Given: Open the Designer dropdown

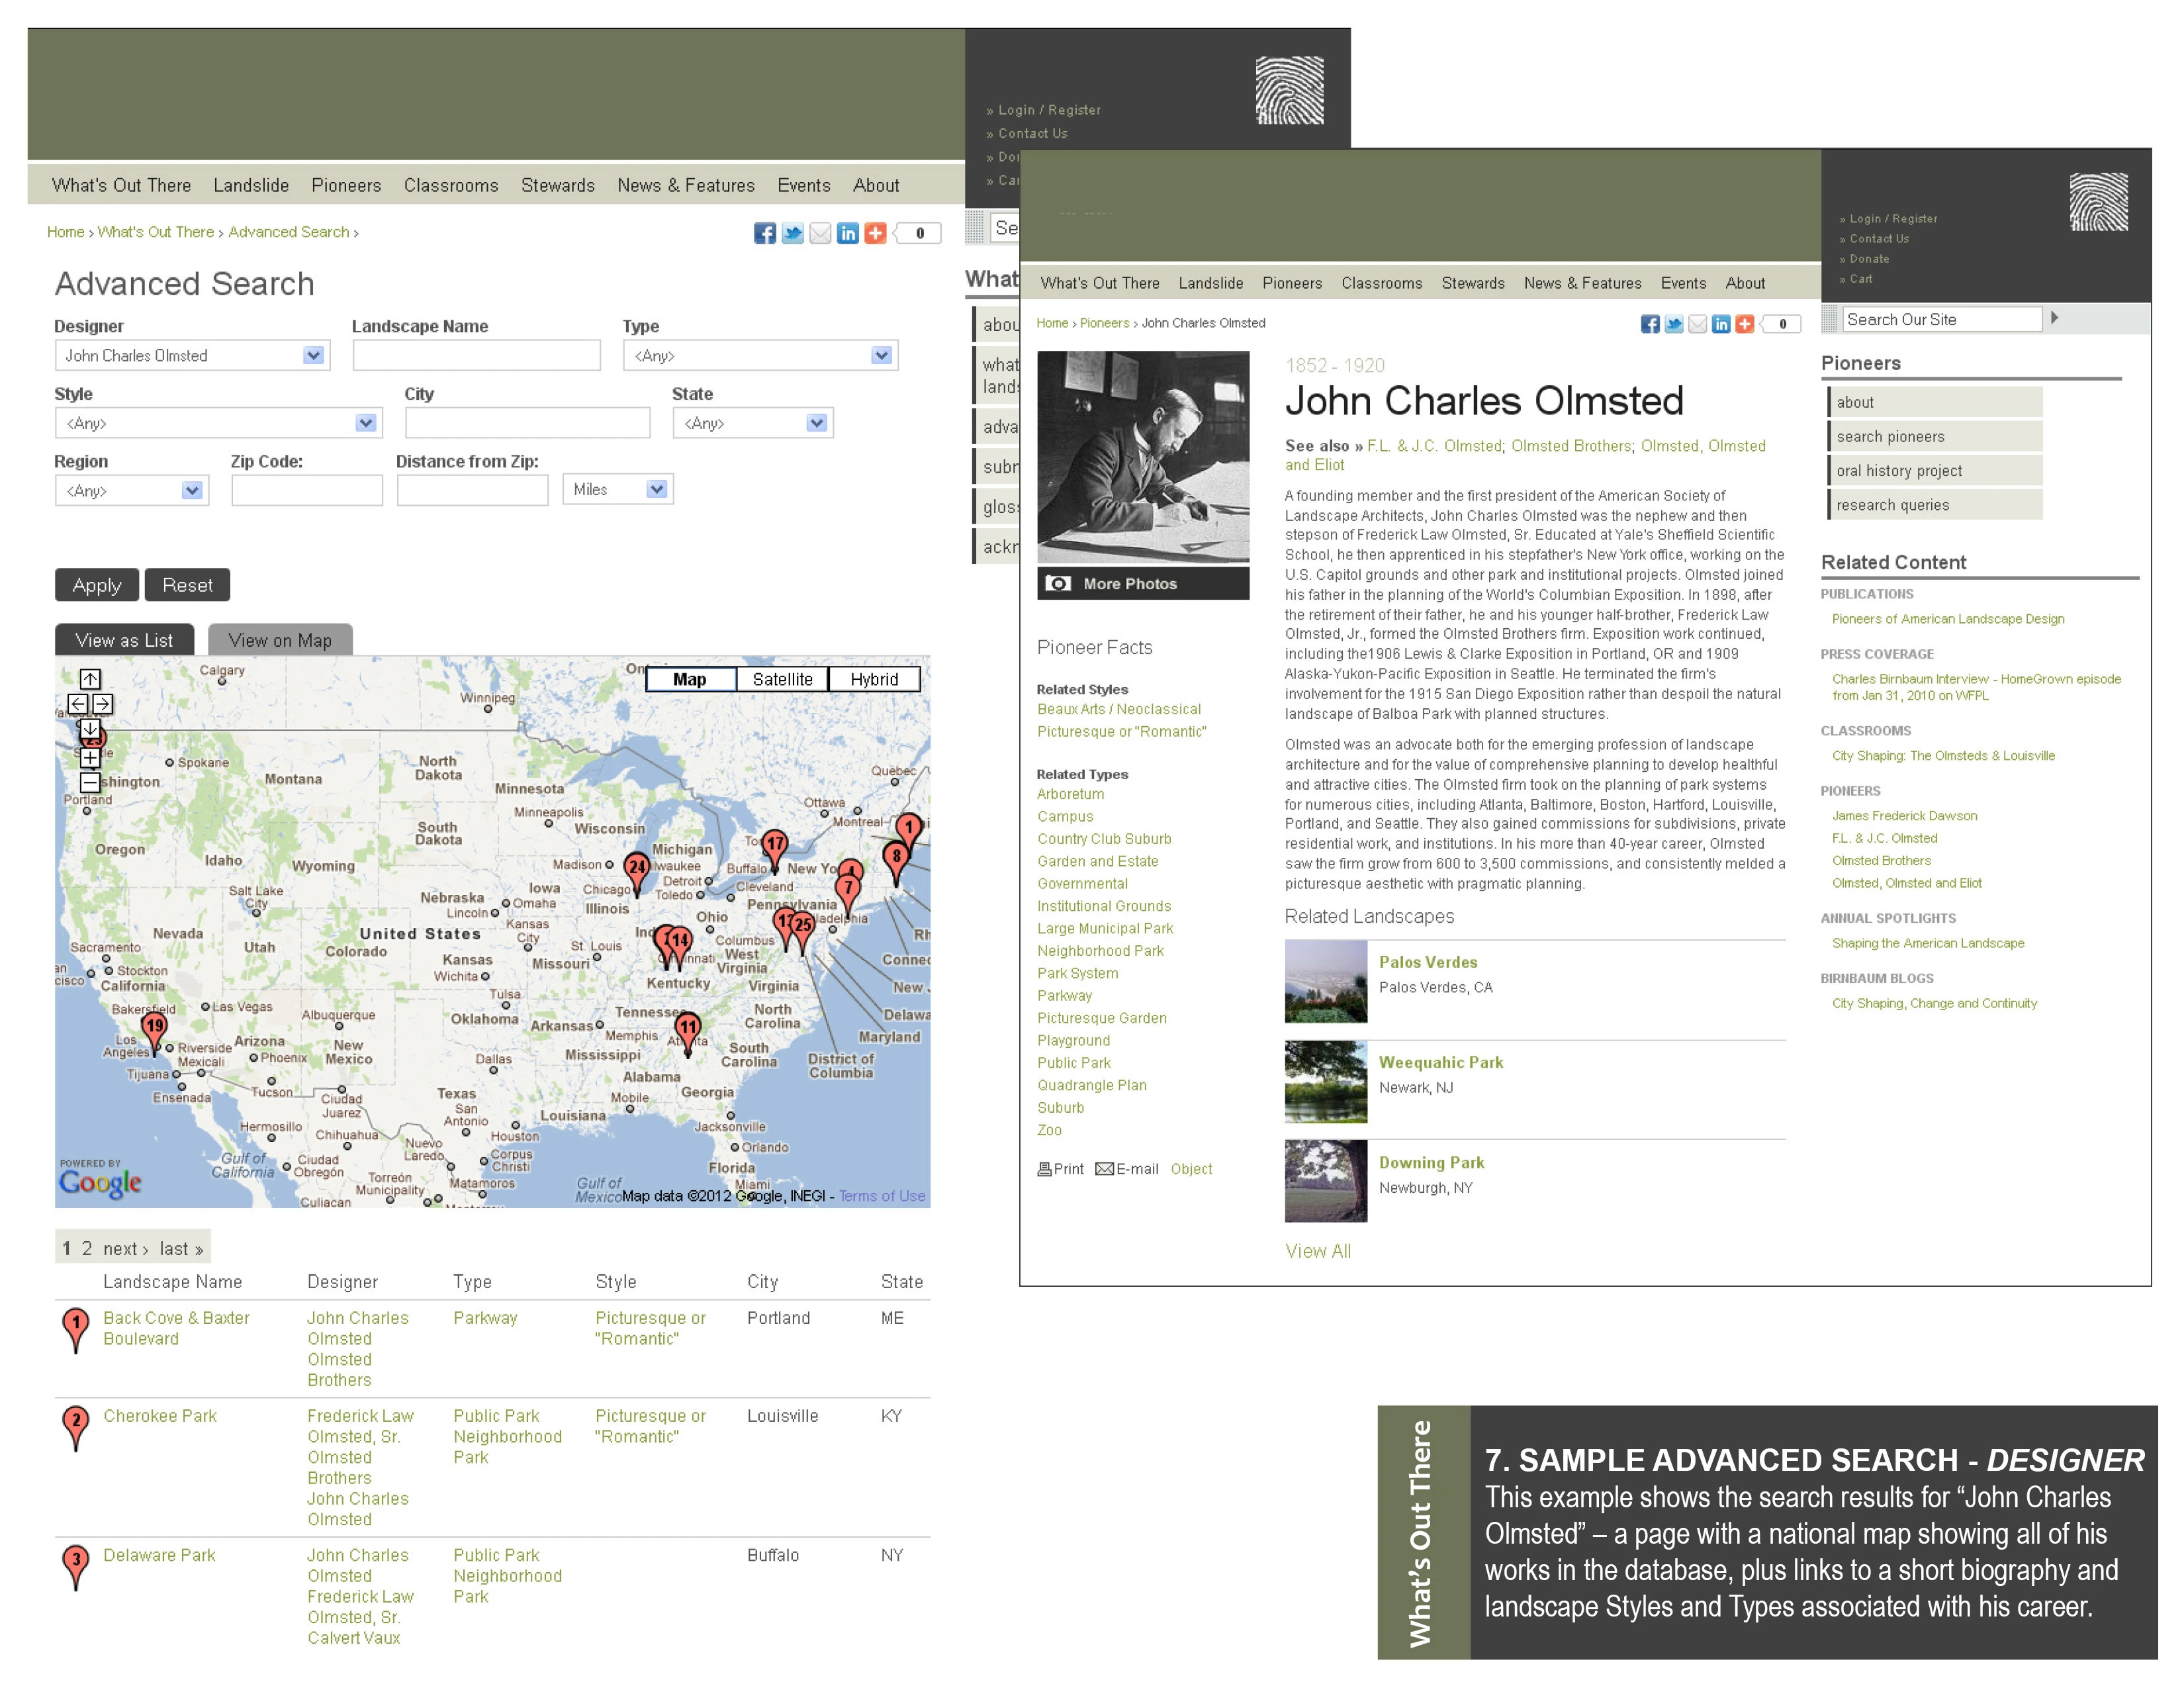Looking at the screenshot, I should click(192, 355).
